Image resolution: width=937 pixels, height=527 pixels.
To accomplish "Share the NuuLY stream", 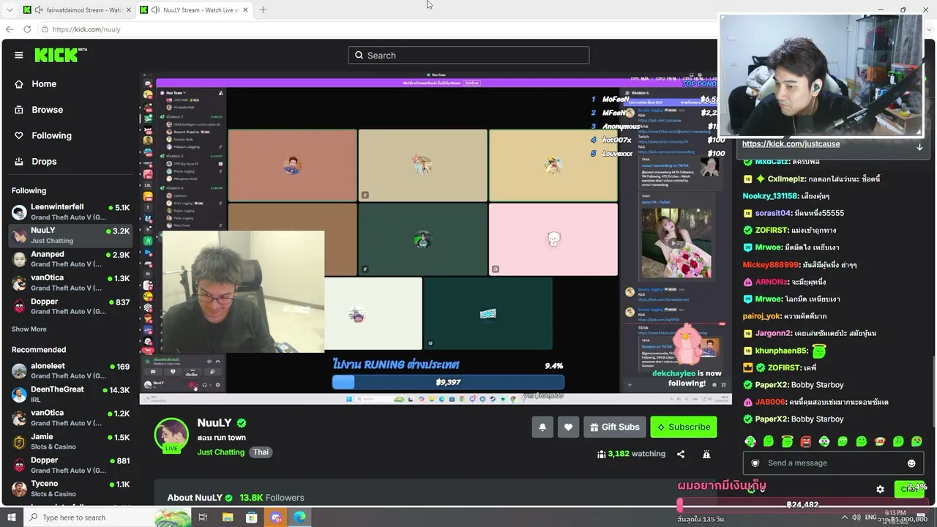I will click(x=681, y=454).
